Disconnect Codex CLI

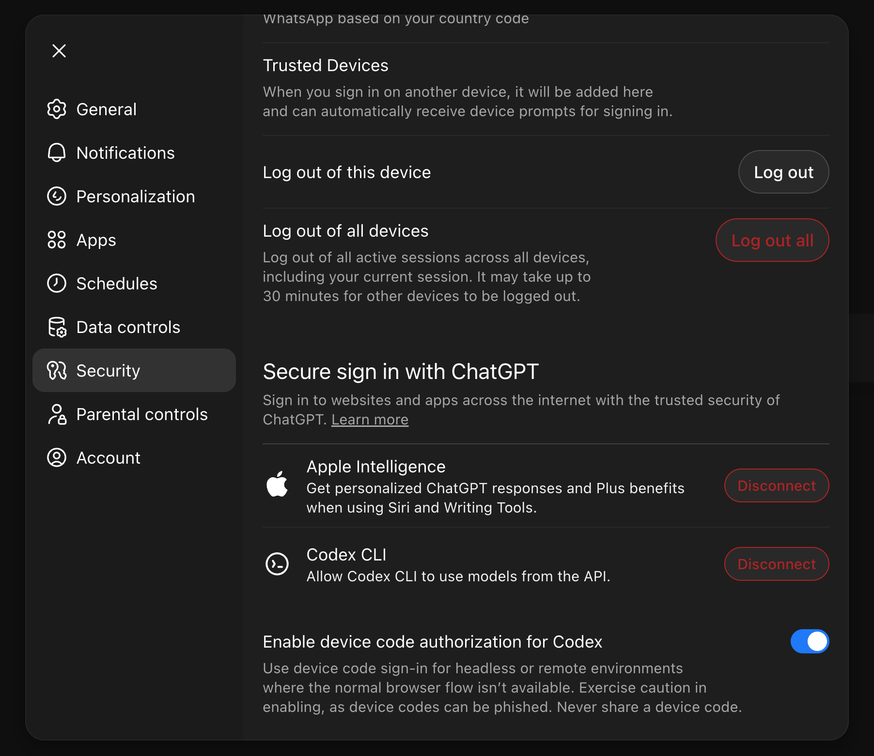tap(776, 564)
